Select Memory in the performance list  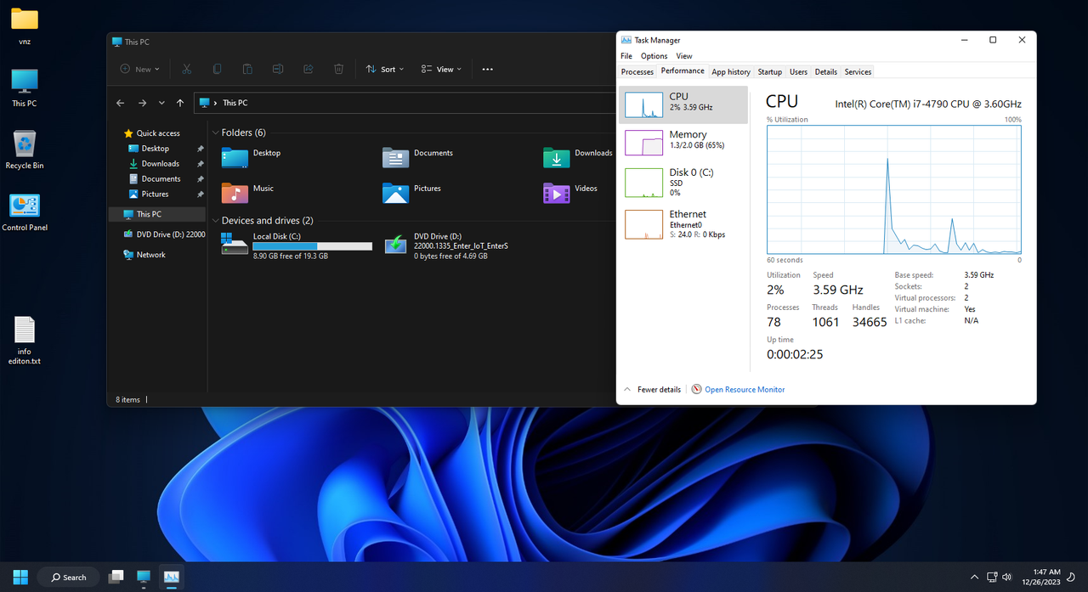[x=684, y=143]
